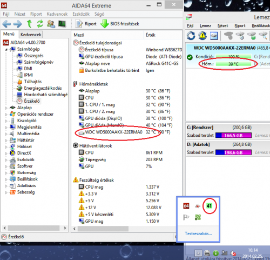Open the Testreszabás... link
270x260 pixels.
[x=198, y=234]
